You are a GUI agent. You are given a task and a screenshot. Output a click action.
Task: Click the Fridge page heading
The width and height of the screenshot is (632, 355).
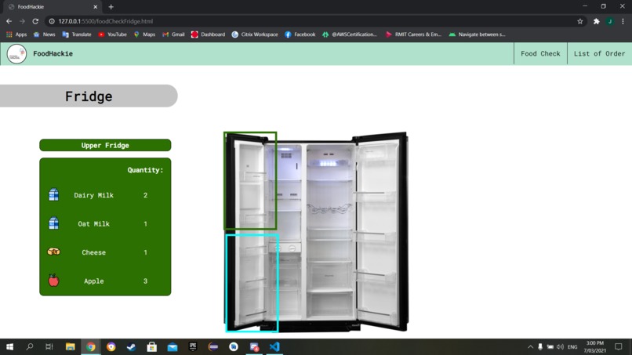coord(89,96)
